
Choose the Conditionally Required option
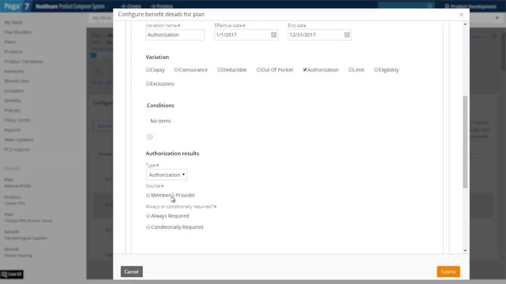click(148, 227)
